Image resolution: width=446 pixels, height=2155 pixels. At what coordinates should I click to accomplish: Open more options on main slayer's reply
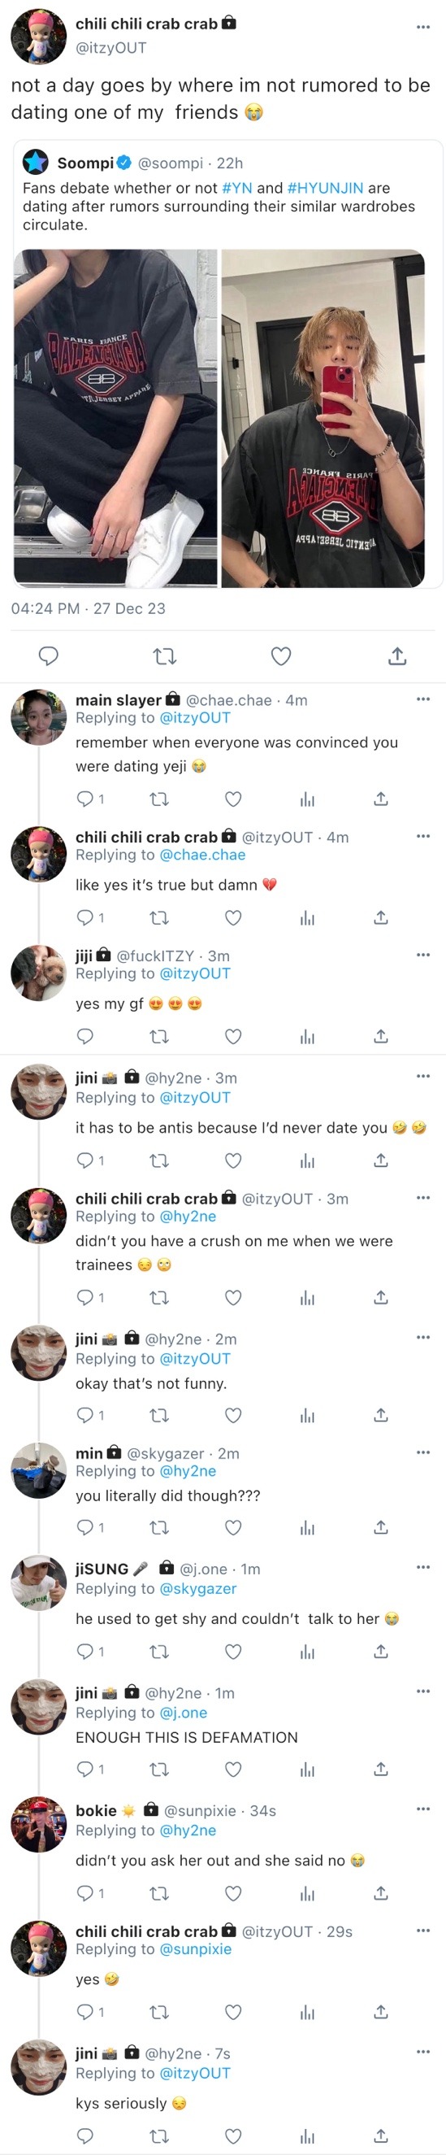coord(423,699)
